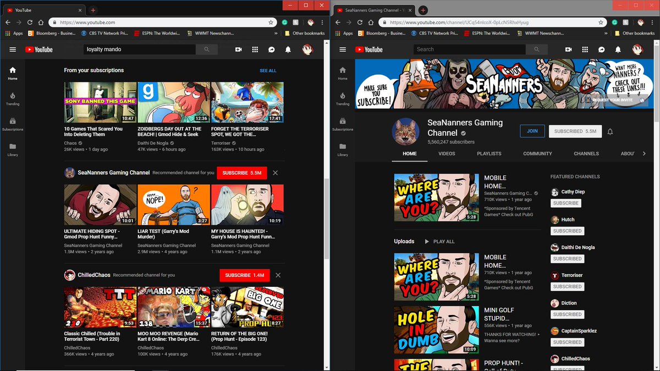Open new tab in right browser window
The image size is (660, 371).
[x=423, y=10]
